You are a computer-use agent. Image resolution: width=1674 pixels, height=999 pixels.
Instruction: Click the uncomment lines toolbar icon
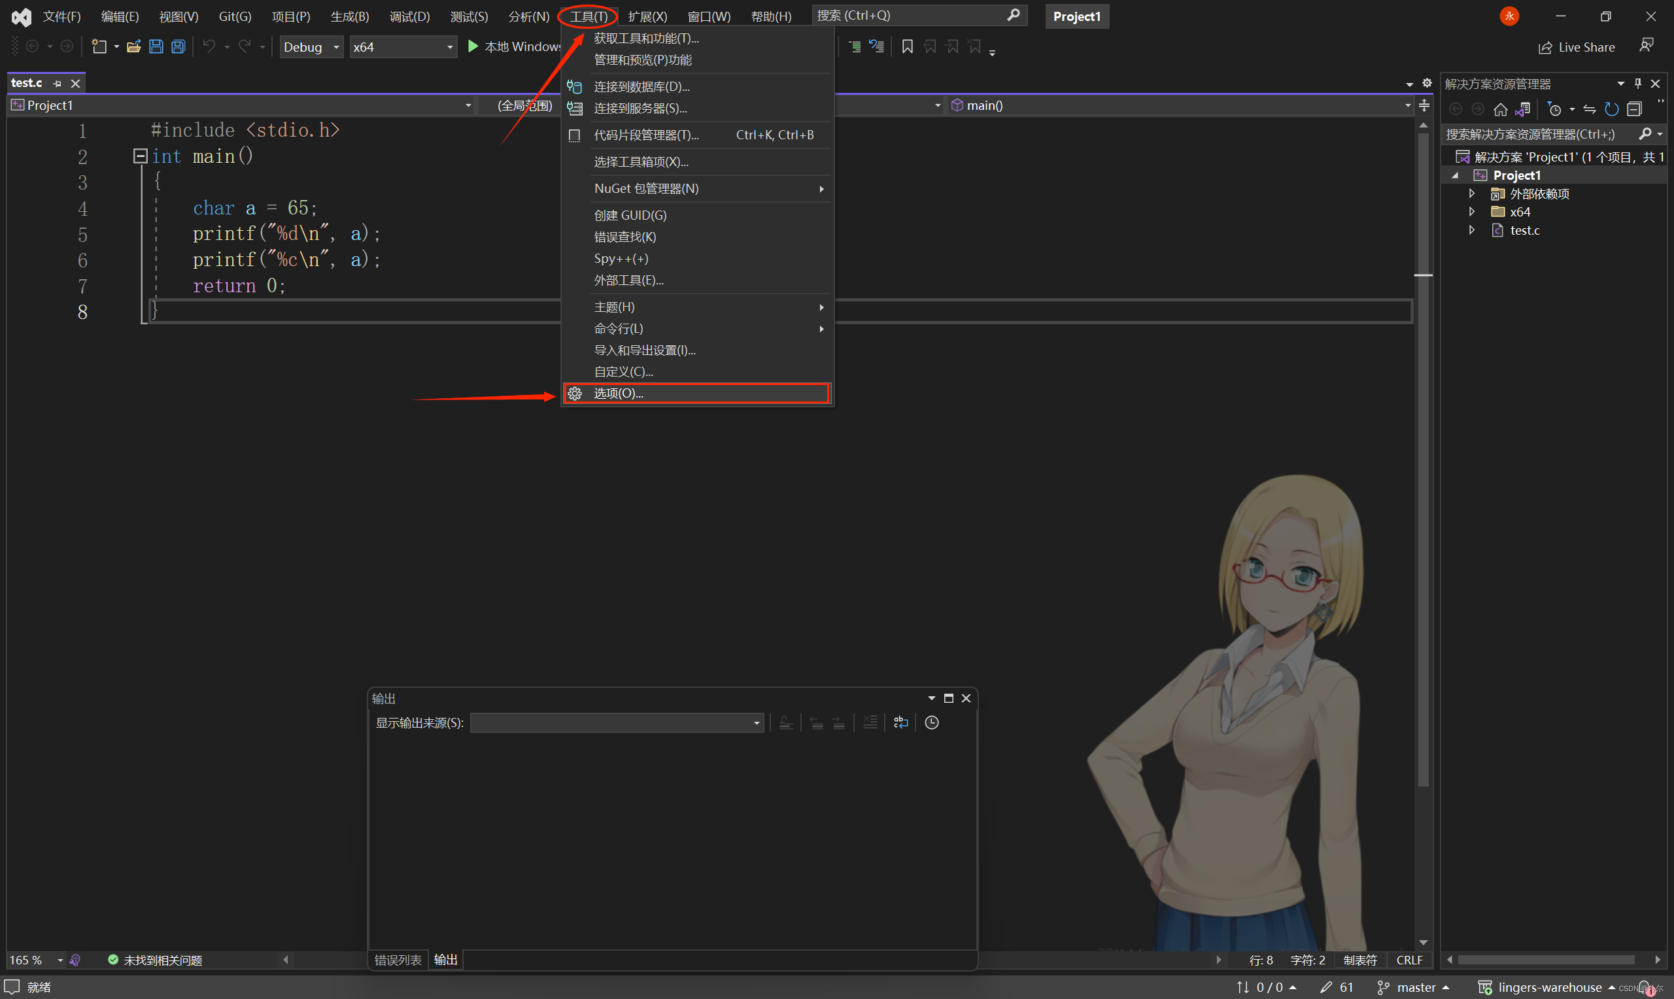click(876, 46)
